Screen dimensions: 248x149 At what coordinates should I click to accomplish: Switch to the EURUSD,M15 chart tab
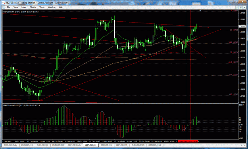(x=138, y=145)
